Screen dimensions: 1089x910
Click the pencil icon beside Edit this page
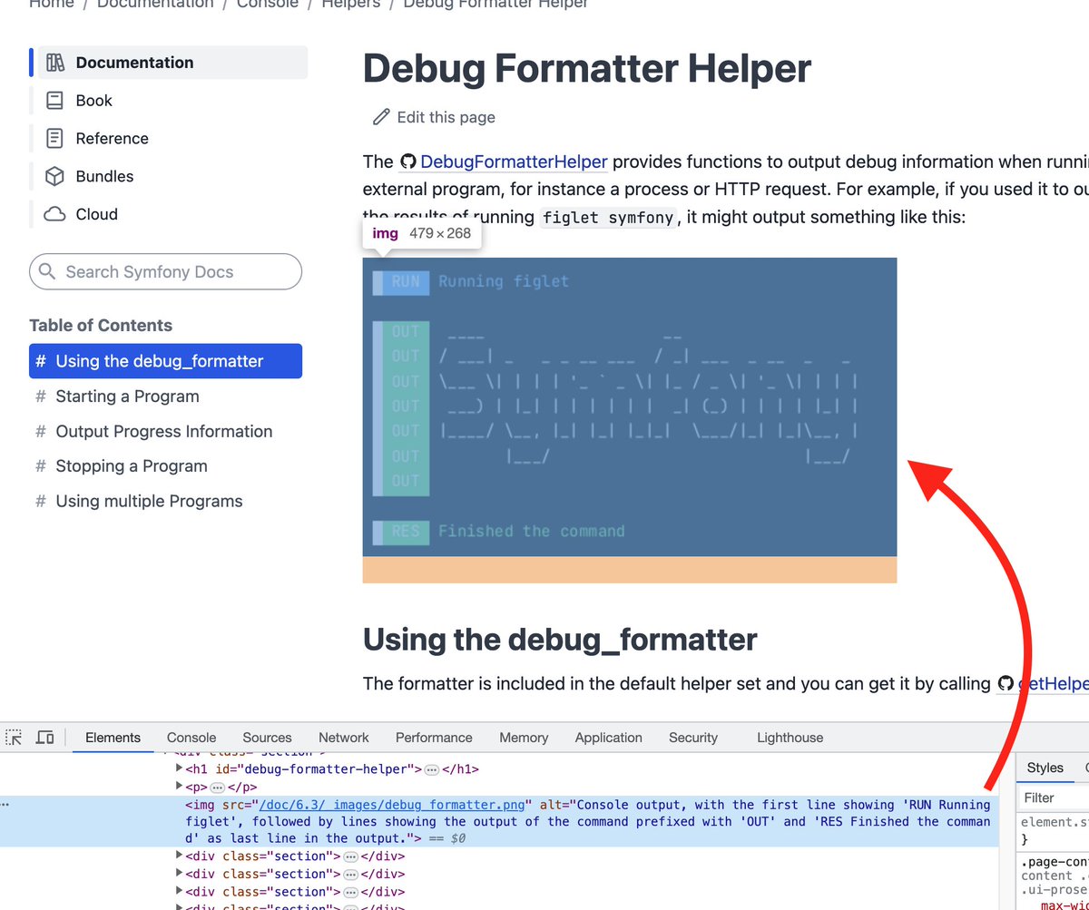click(381, 117)
